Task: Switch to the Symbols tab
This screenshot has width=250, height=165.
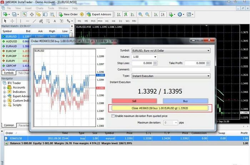Action: [x=9, y=73]
